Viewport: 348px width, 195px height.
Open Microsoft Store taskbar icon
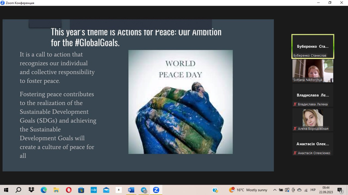click(81, 190)
